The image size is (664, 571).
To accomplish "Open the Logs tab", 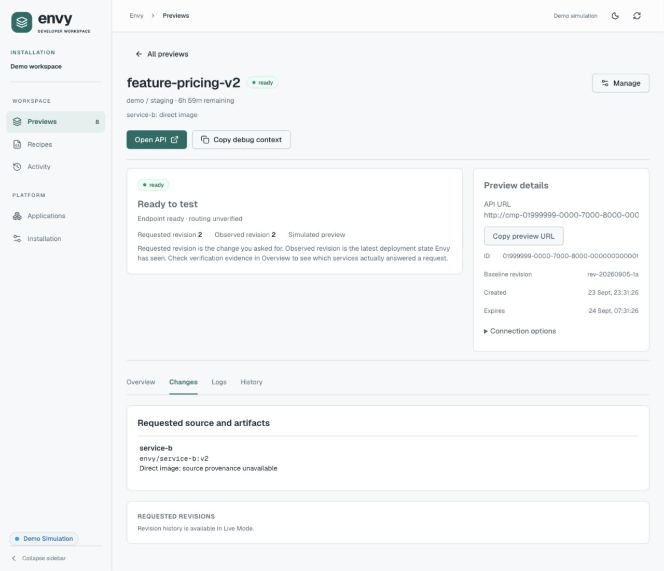I will pyautogui.click(x=219, y=382).
